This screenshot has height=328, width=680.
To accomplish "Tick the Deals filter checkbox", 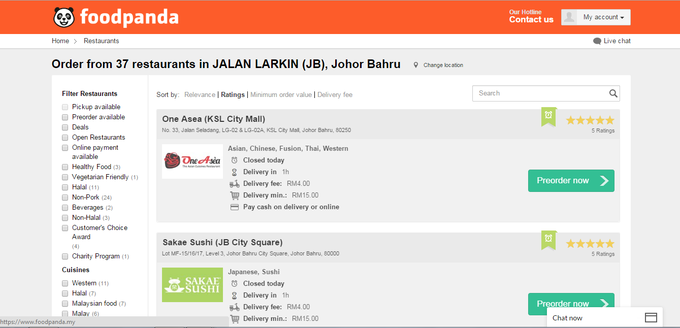I will 65,127.
